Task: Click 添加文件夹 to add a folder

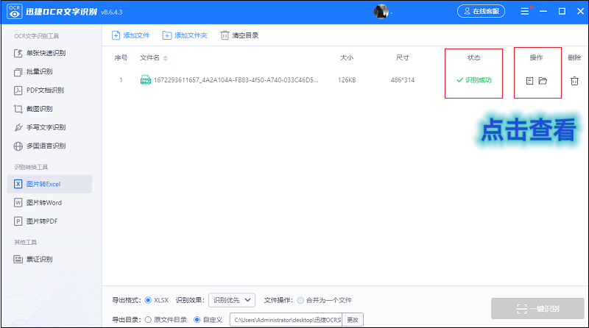Action: pos(185,35)
